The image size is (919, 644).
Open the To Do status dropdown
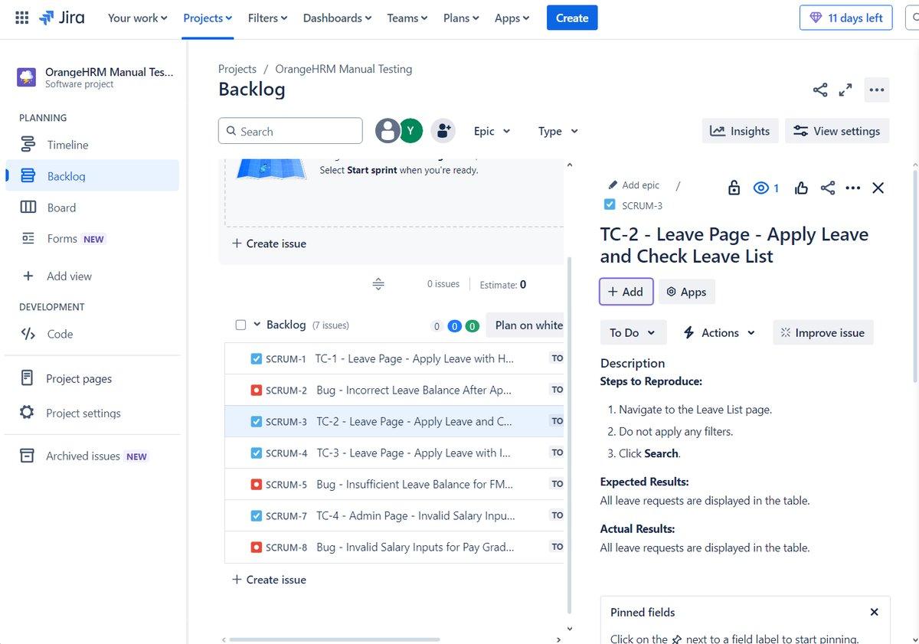point(633,332)
